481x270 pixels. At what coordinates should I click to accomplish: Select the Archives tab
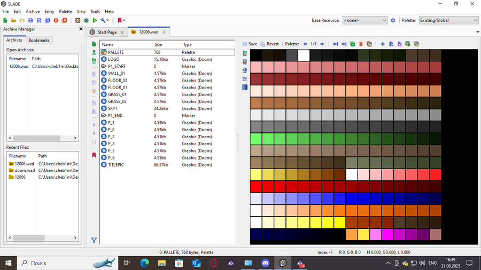point(14,40)
